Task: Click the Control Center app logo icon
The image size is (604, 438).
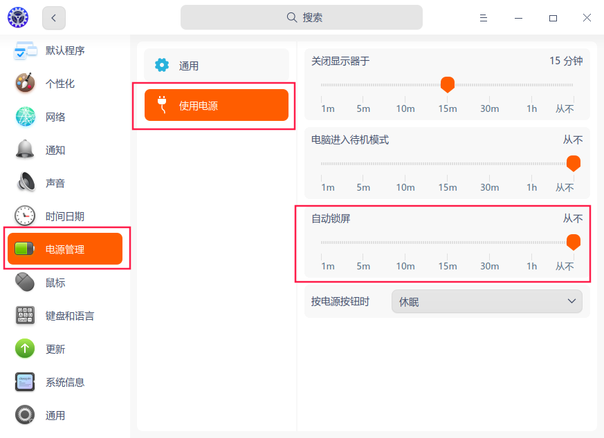Action: (18, 17)
